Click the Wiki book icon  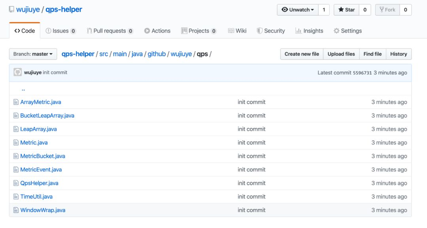(x=231, y=31)
